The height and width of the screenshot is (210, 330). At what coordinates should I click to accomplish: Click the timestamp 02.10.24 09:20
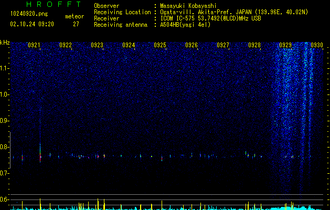[32, 24]
